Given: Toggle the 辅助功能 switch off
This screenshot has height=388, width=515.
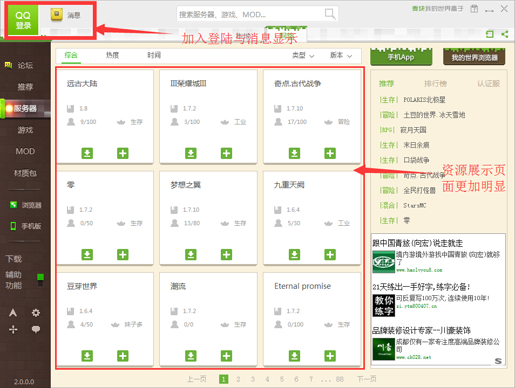Looking at the screenshot, I should [39, 278].
